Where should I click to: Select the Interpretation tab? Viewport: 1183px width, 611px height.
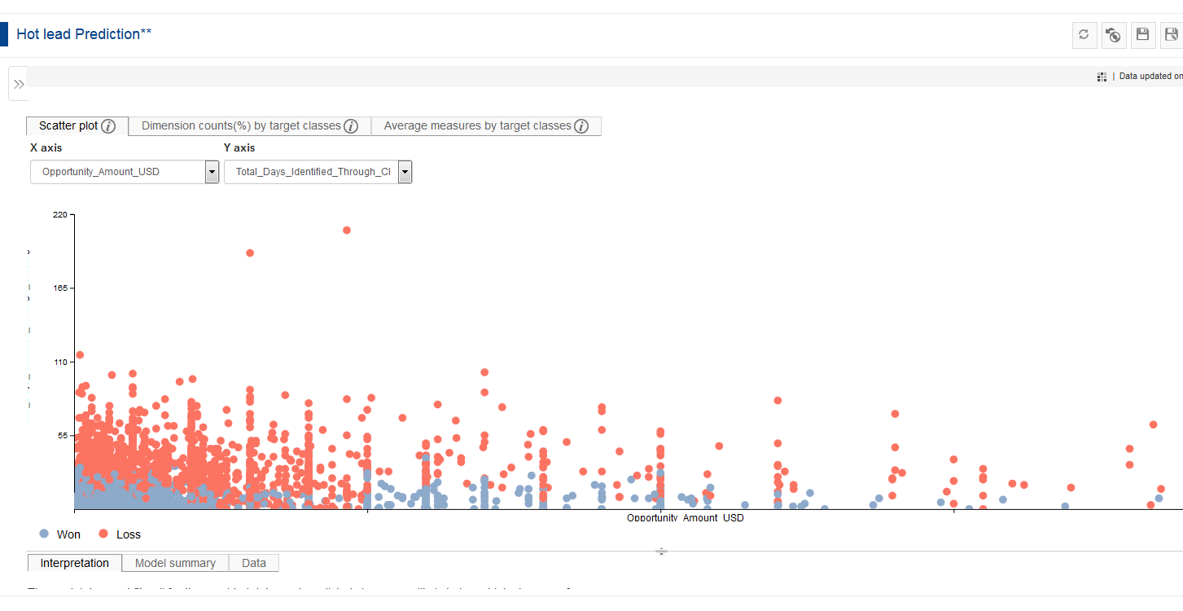(75, 563)
